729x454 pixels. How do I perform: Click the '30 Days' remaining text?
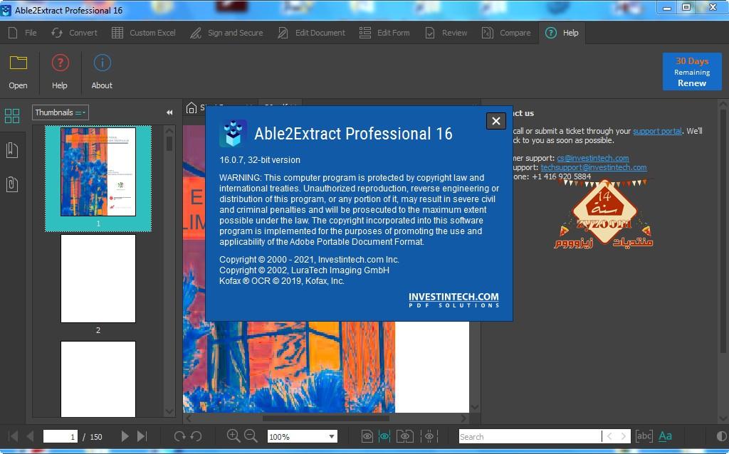pyautogui.click(x=692, y=61)
